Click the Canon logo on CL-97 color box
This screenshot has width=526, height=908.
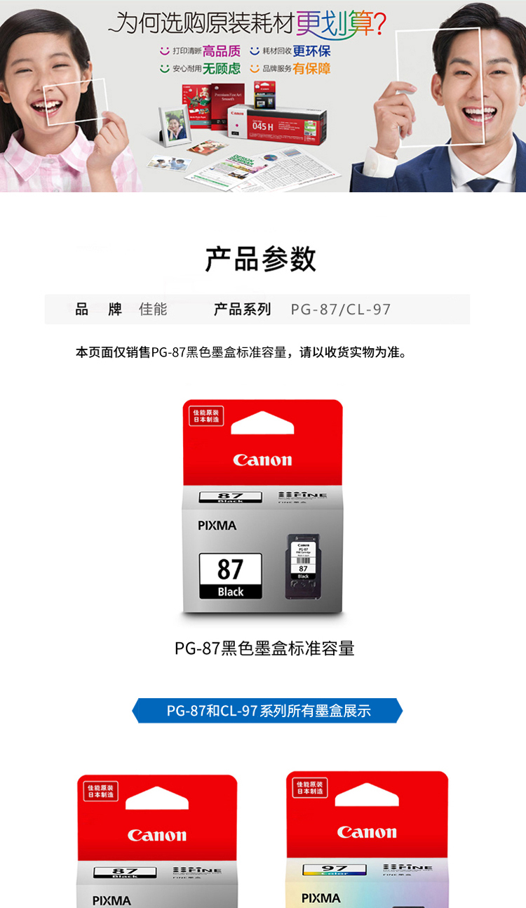[x=367, y=832]
